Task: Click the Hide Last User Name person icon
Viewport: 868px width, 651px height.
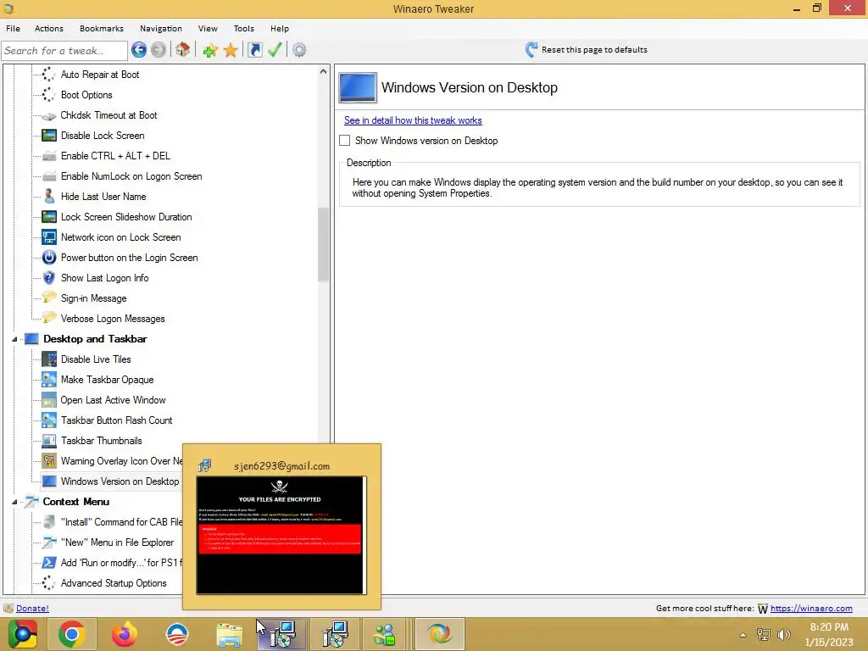Action: click(x=49, y=197)
